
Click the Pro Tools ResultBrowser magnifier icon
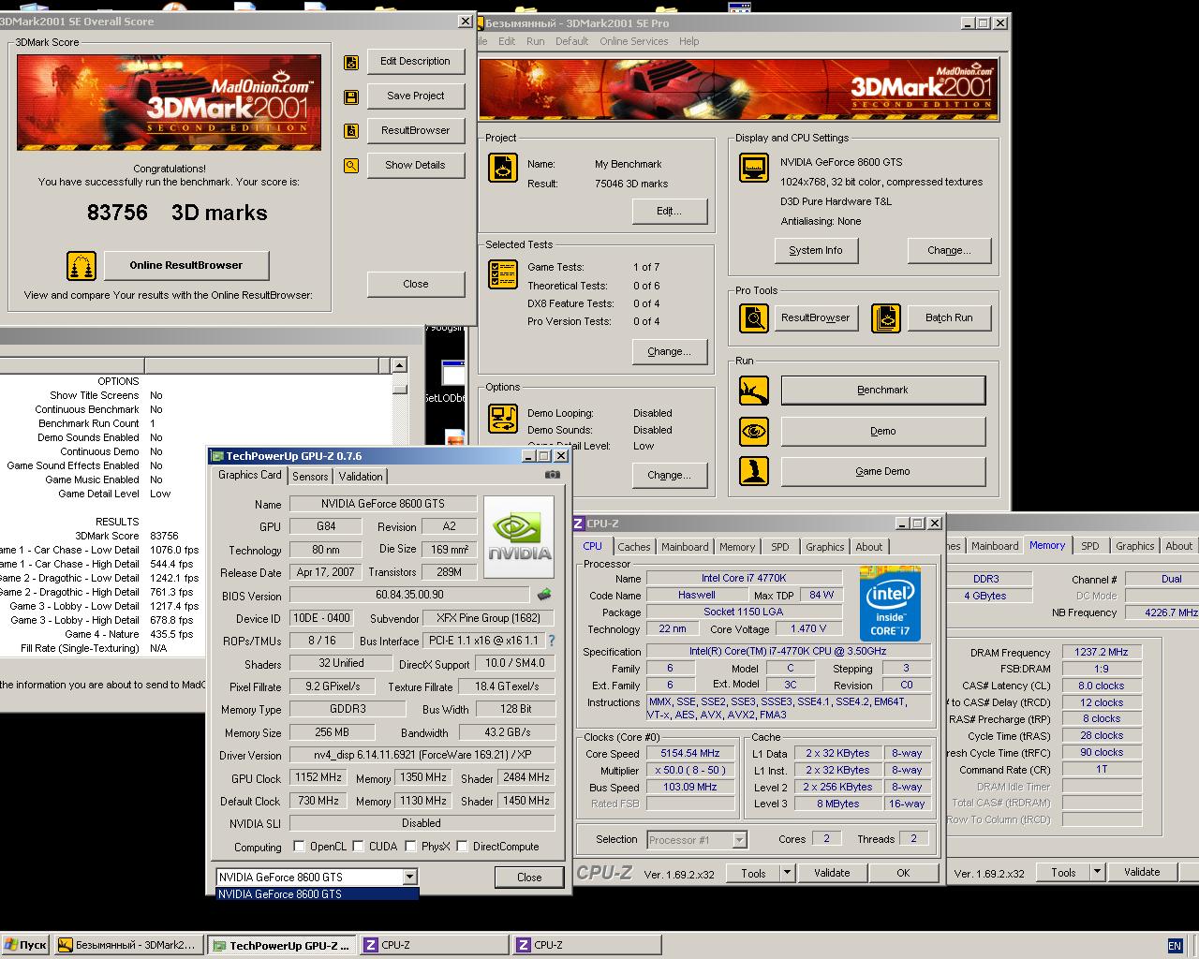coord(754,318)
